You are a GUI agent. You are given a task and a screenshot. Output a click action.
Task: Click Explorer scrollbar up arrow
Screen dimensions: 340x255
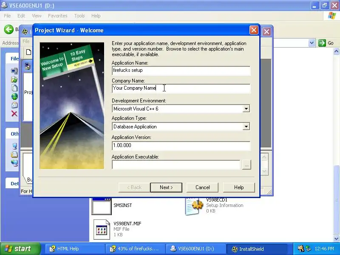(x=336, y=51)
